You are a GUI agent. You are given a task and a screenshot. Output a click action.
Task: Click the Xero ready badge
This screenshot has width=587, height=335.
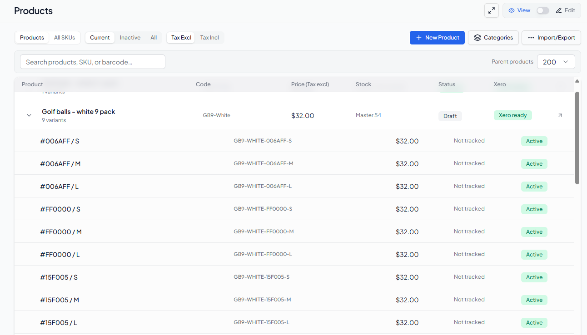pyautogui.click(x=513, y=115)
